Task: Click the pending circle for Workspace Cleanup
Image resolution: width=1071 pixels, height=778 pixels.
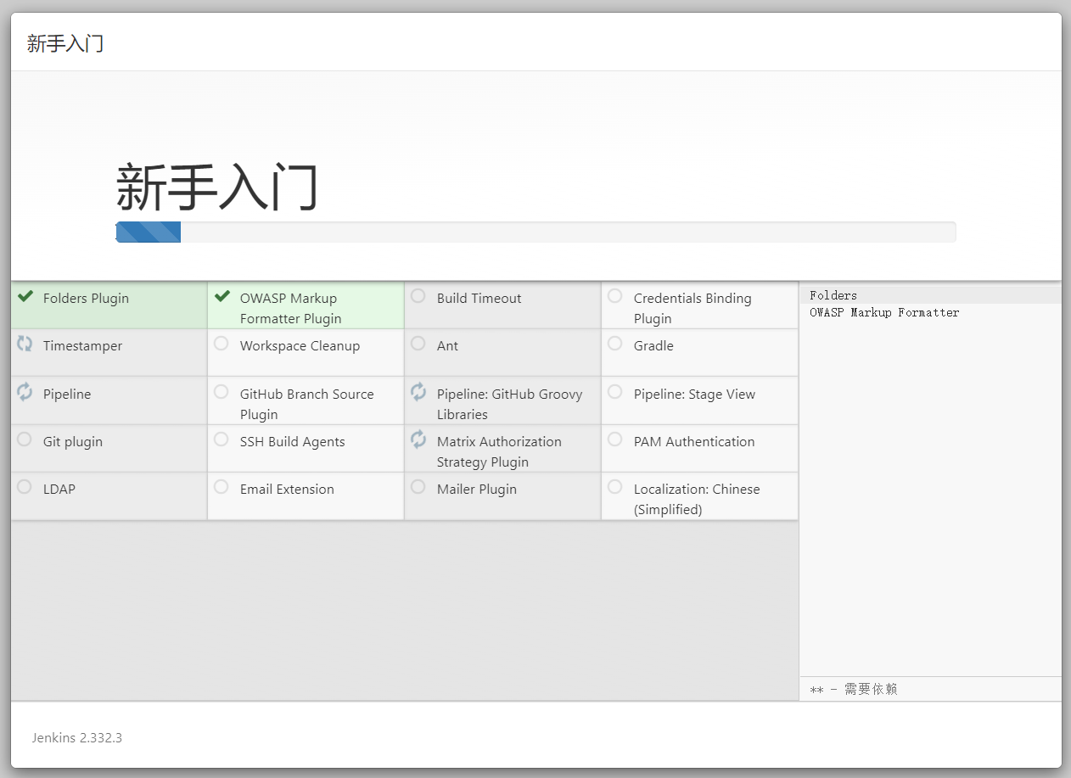Action: coord(221,344)
